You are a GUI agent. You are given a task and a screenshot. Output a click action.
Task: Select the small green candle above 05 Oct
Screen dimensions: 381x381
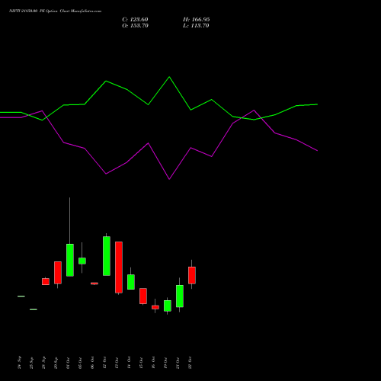[82, 261]
